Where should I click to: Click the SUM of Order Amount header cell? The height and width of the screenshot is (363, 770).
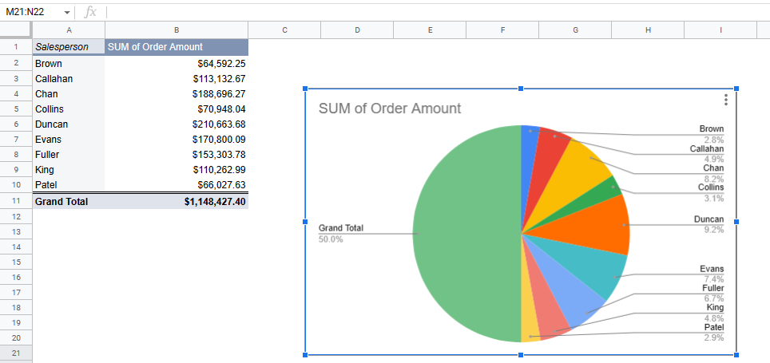tap(176, 47)
